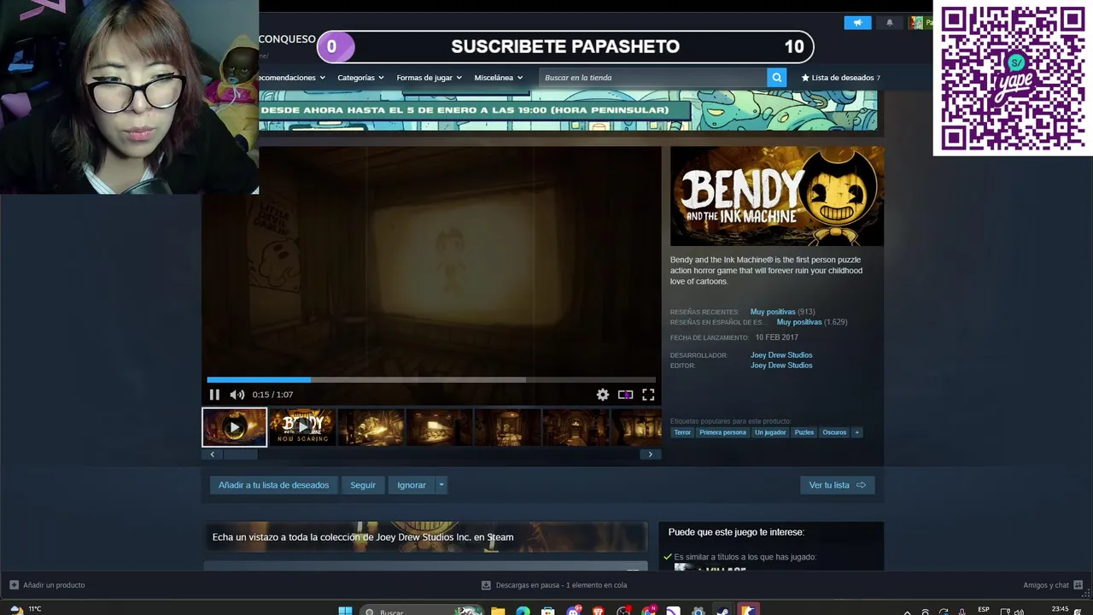1093x615 pixels.
Task: Select the 'Now Scaring' trailer thumbnail
Action: pyautogui.click(x=302, y=427)
